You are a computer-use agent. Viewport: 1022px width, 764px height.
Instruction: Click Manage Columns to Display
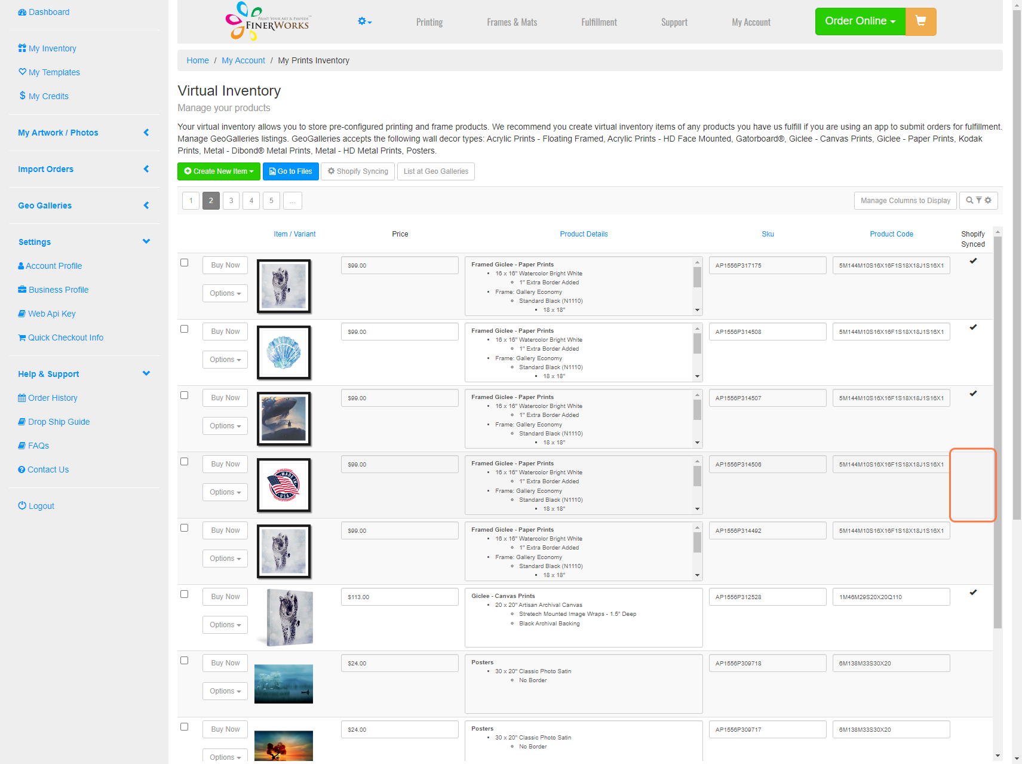(906, 201)
